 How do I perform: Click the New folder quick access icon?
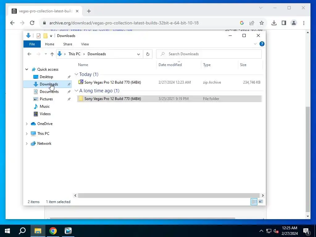click(x=45, y=36)
